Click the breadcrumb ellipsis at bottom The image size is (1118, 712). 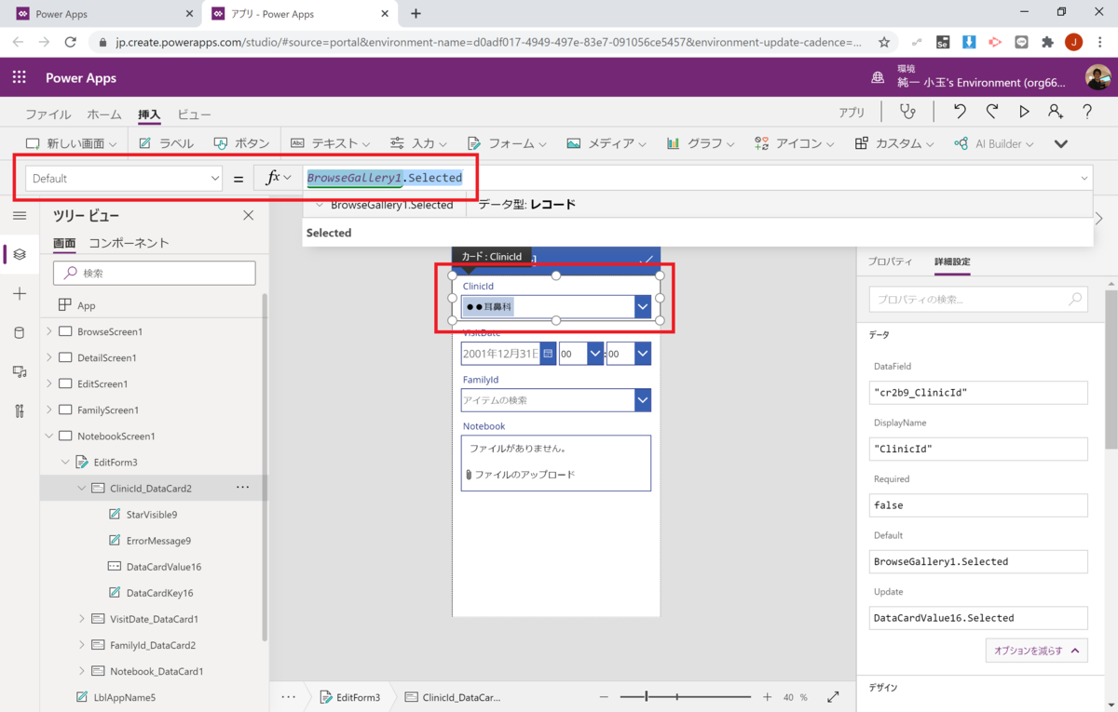point(289,696)
